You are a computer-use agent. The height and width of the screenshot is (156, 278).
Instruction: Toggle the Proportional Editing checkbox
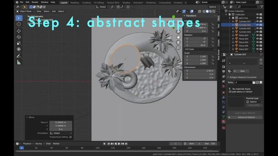point(70,137)
